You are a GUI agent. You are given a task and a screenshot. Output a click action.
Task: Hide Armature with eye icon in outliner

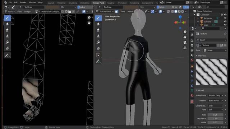225,18
